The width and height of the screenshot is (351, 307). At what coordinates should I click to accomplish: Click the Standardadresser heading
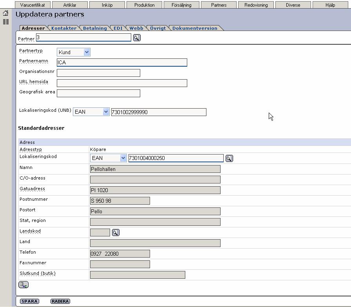pos(41,128)
